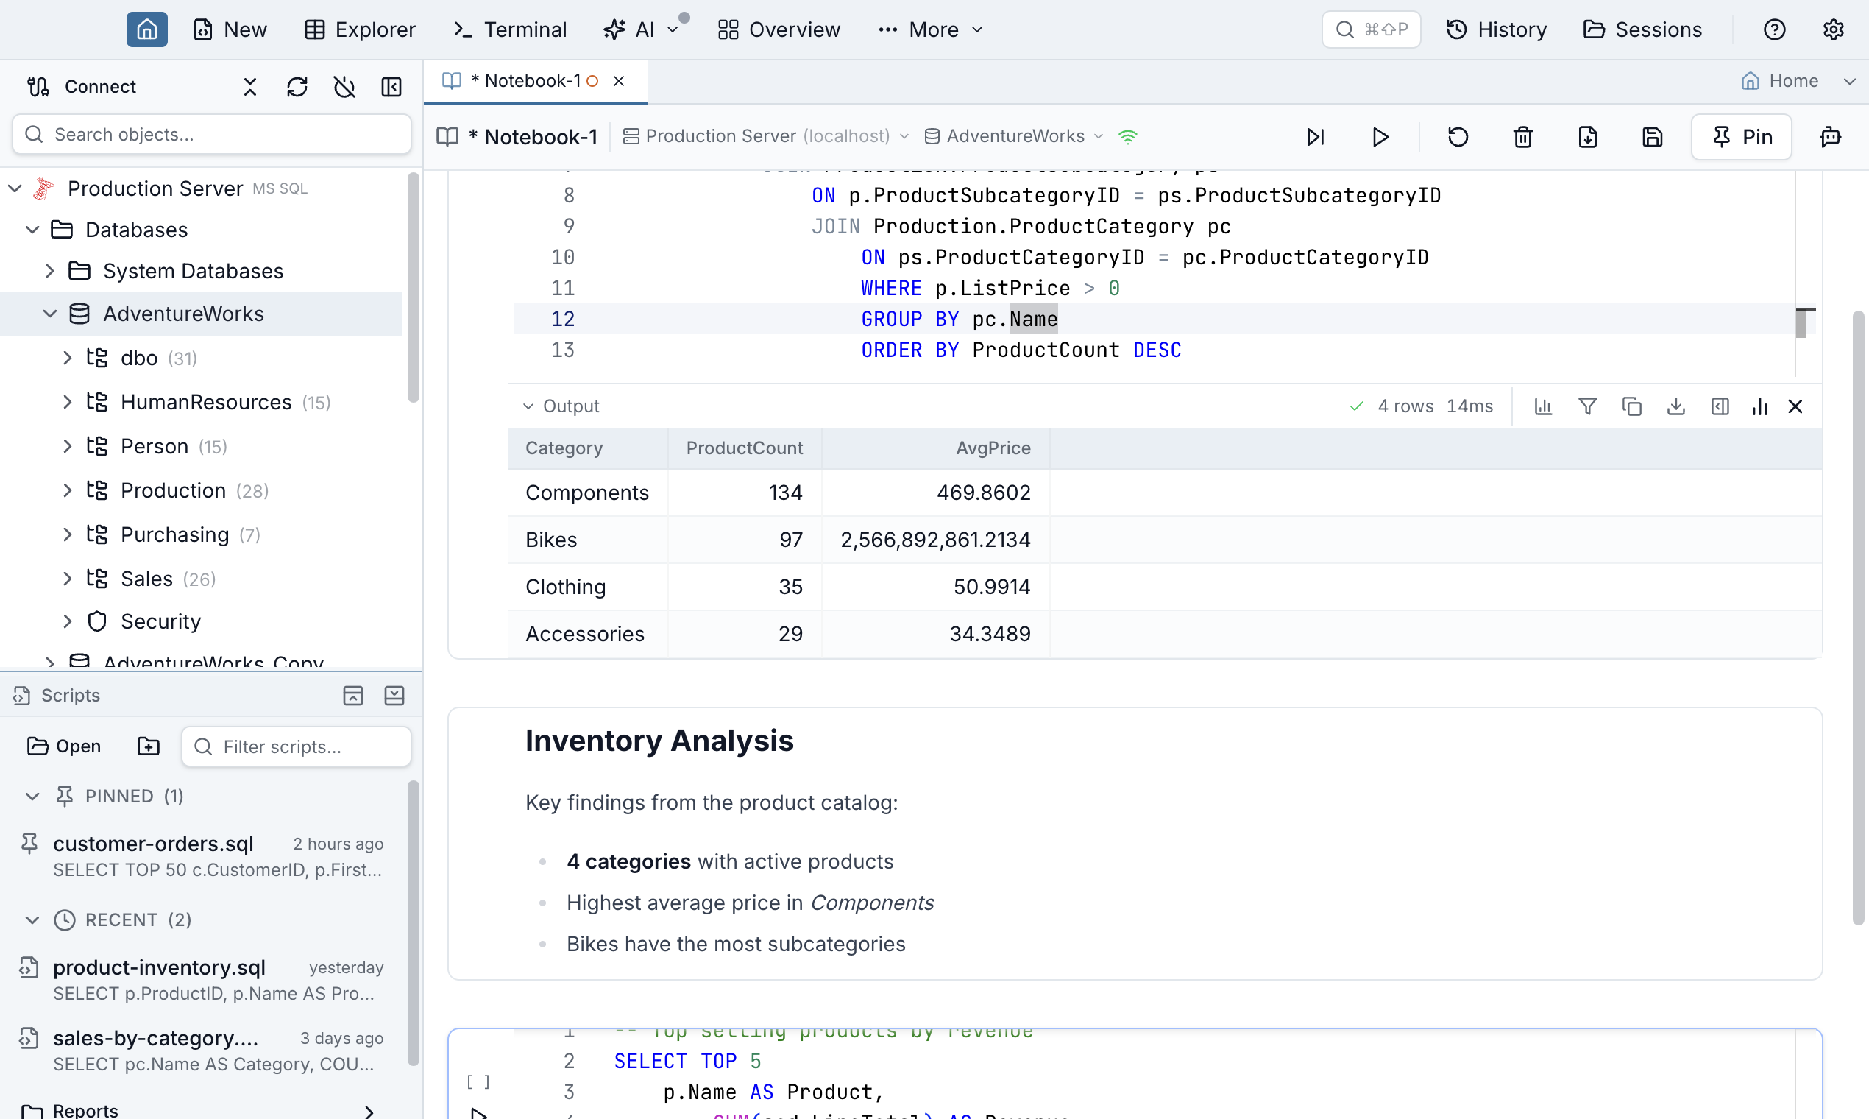Click Open in Scripts panel
Screen dimensions: 1869x1119
point(64,746)
